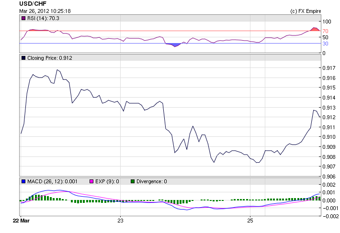340x233 pixels.
Task: Click the 23 date axis label
Action: 120,221
